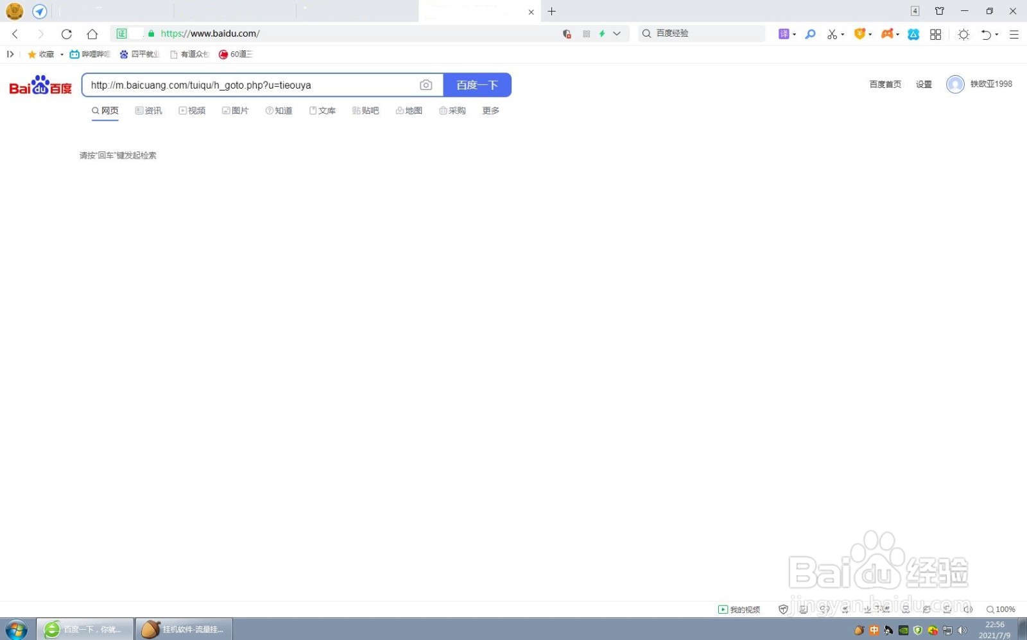Open a new tab with plus button
Image resolution: width=1027 pixels, height=640 pixels.
[x=551, y=12]
